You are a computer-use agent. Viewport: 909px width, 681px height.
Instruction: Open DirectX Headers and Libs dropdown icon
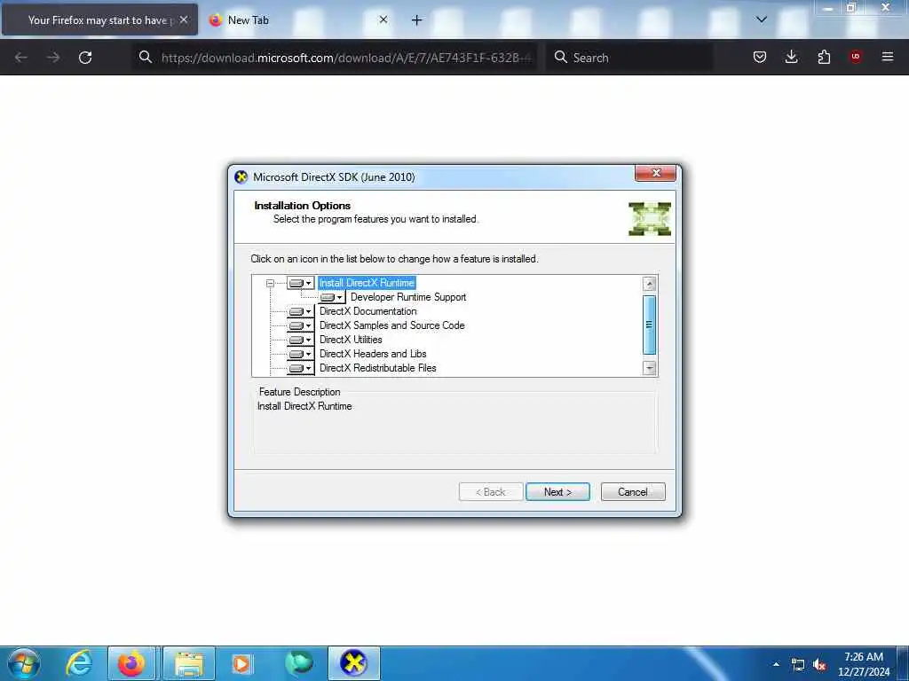click(300, 354)
